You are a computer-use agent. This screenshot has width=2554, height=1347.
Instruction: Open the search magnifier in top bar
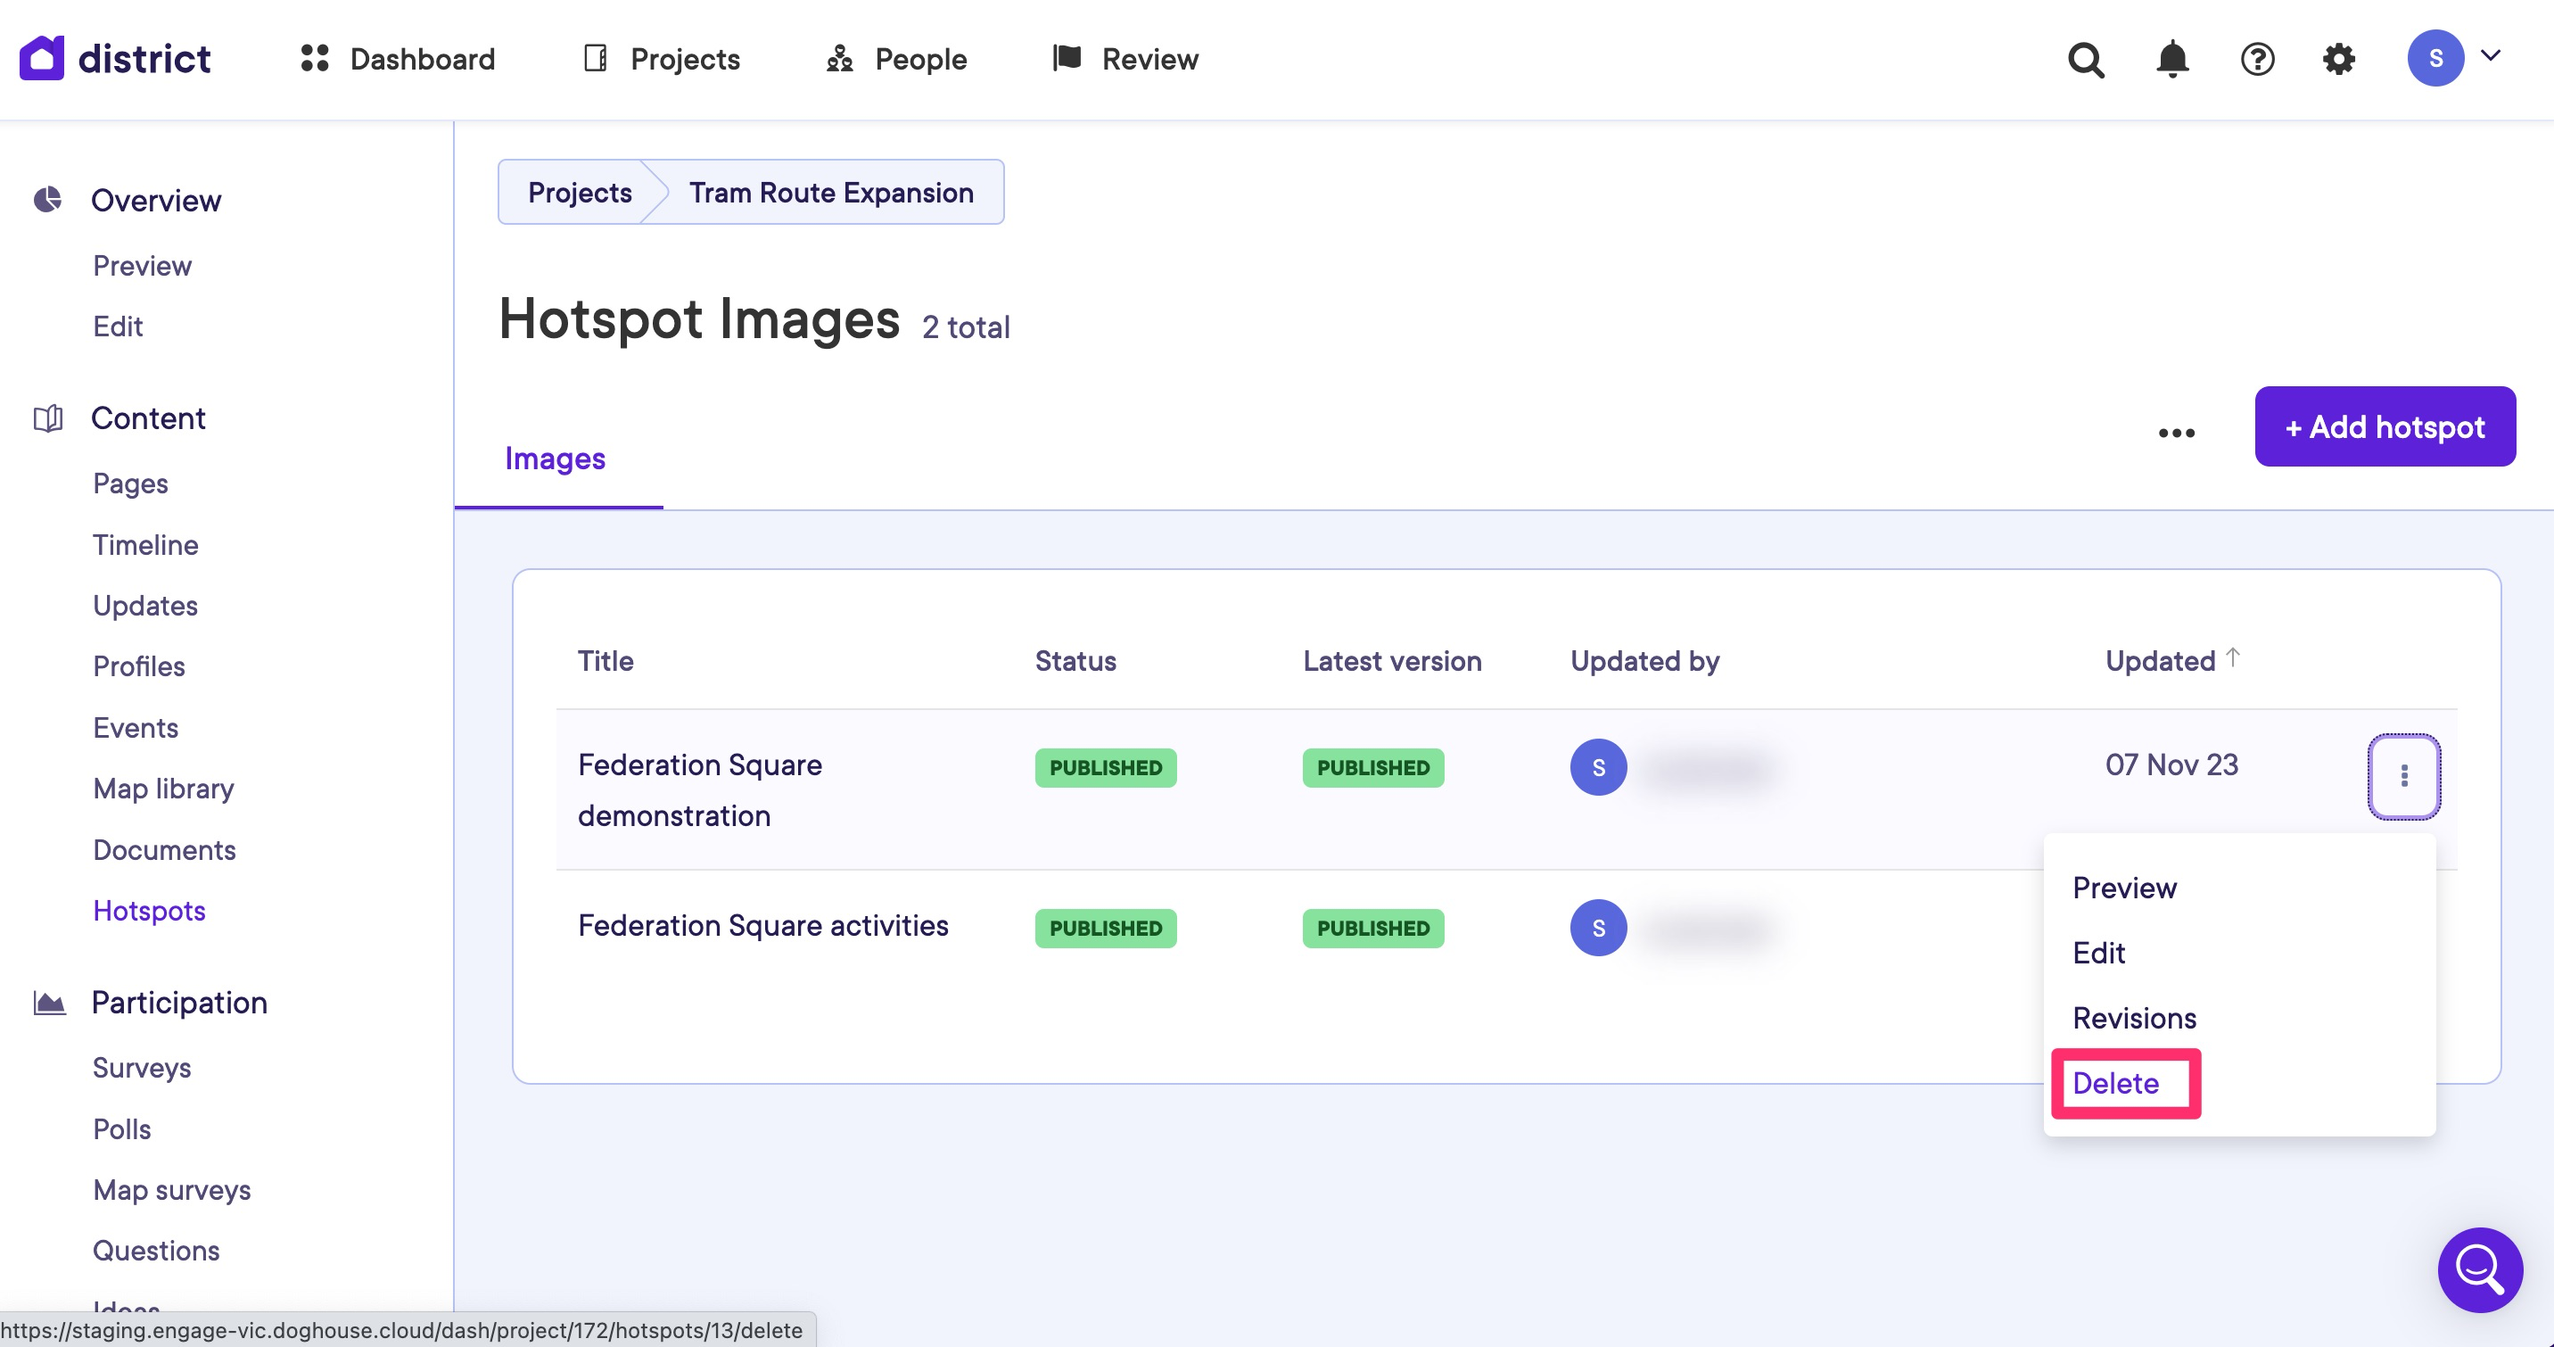pyautogui.click(x=2085, y=60)
